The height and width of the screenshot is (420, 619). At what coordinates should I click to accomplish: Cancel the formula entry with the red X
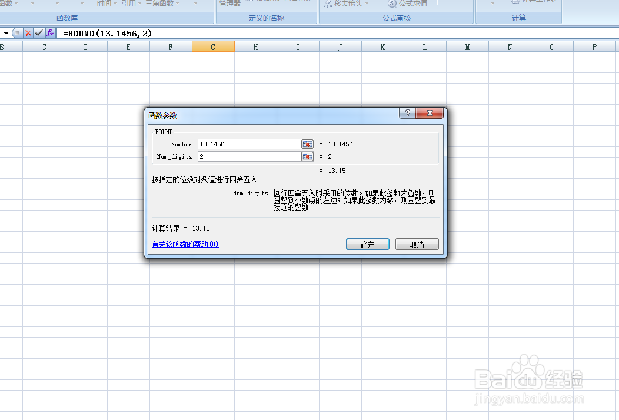(28, 33)
